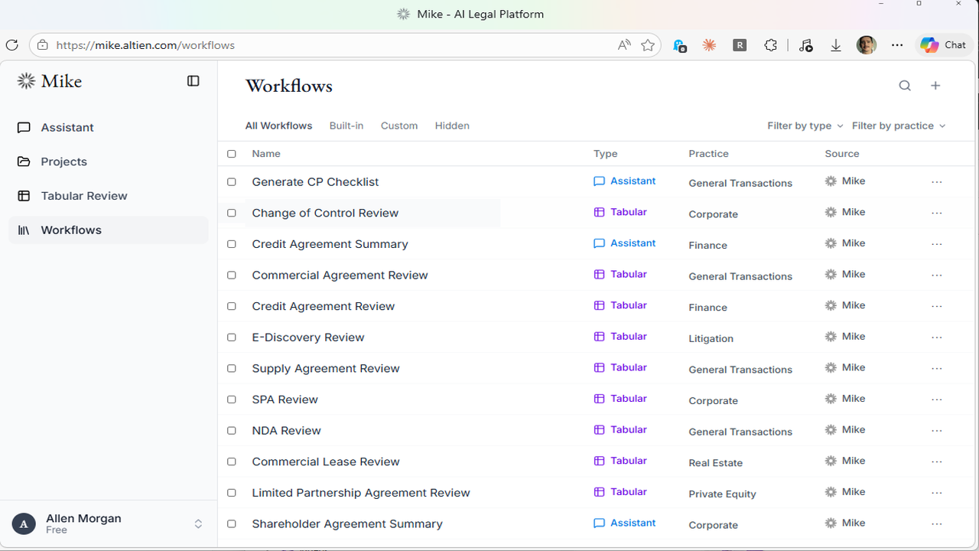Switch to the All Workflows tab

coord(278,126)
